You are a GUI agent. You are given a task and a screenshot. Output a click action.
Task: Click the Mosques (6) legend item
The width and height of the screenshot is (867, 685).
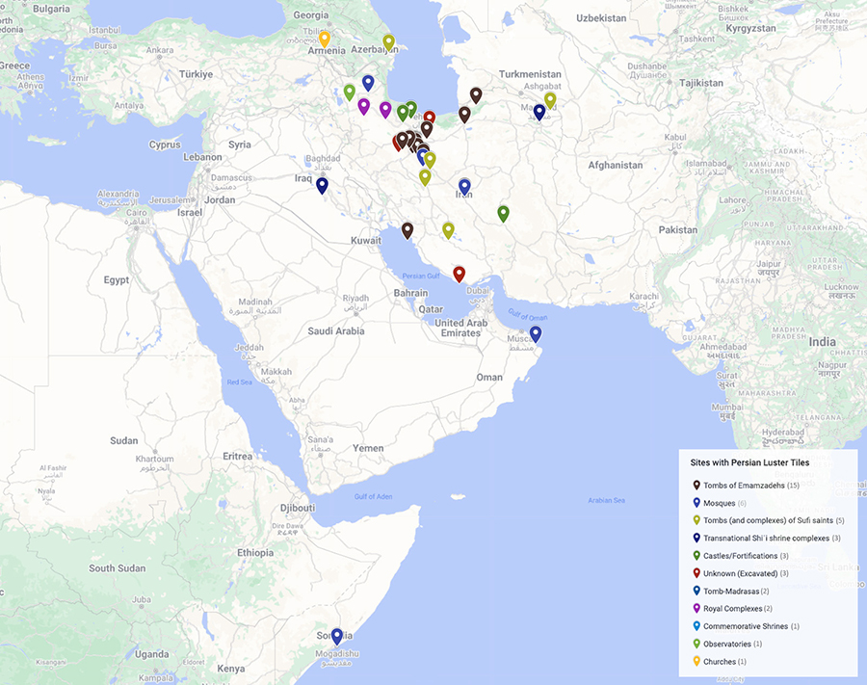tap(720, 502)
